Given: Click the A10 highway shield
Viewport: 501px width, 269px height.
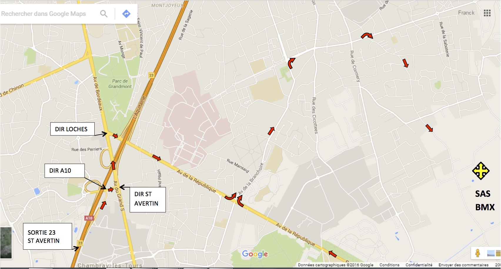Looking at the screenshot, I should (89, 218).
